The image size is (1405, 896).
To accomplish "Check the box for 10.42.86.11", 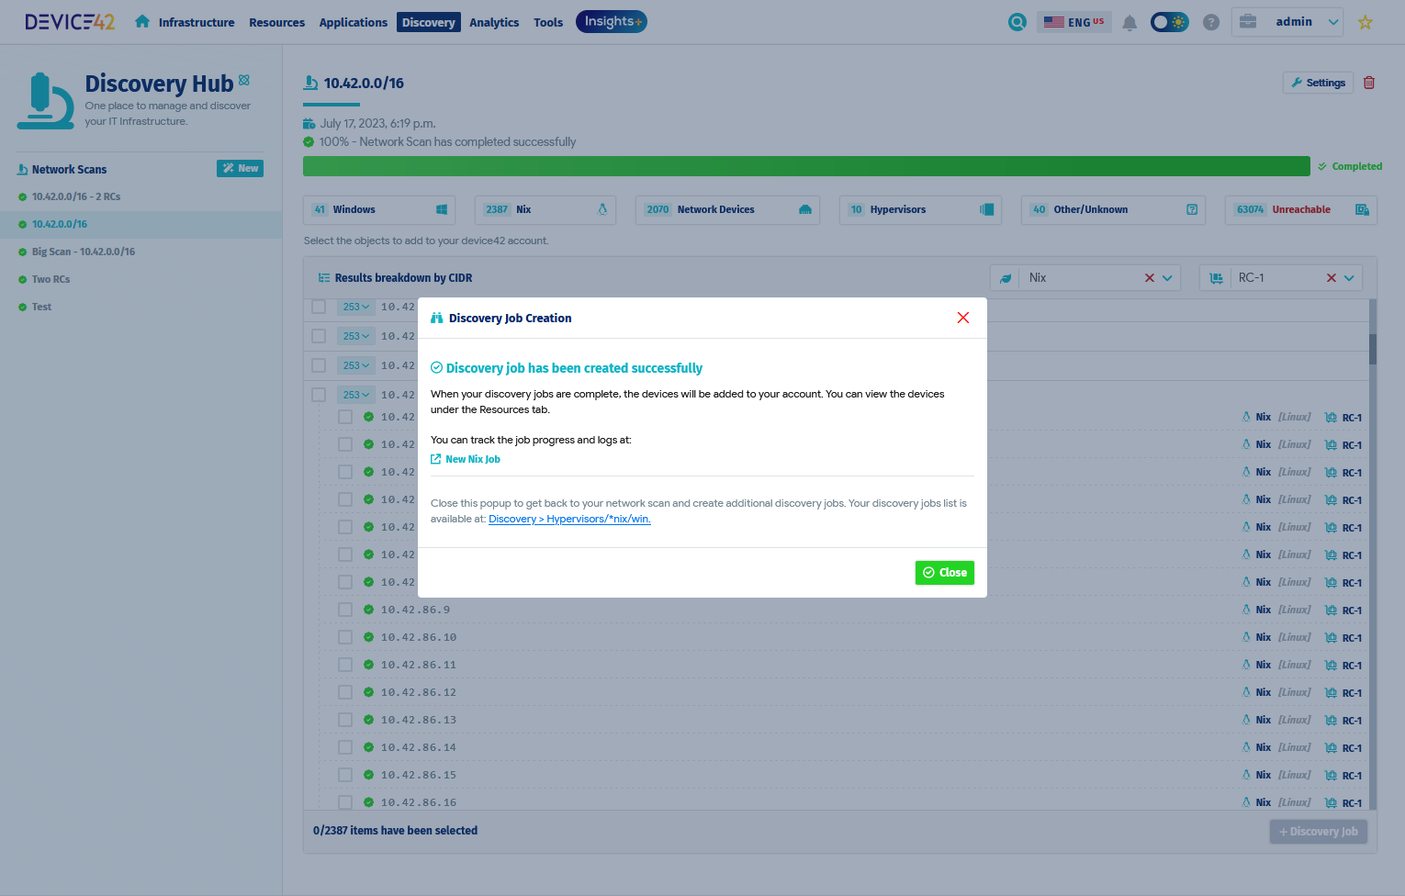I will click(x=345, y=665).
